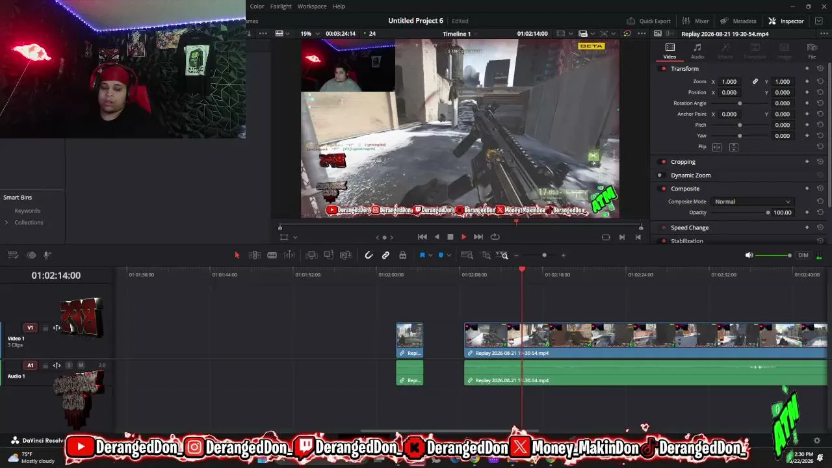This screenshot has width=832, height=468.
Task: Click Flip vertical icon
Action: pyautogui.click(x=733, y=147)
